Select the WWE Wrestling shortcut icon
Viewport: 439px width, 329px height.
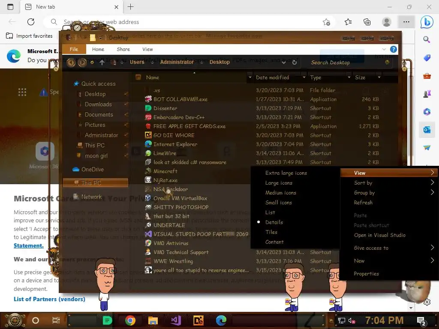pyautogui.click(x=148, y=261)
